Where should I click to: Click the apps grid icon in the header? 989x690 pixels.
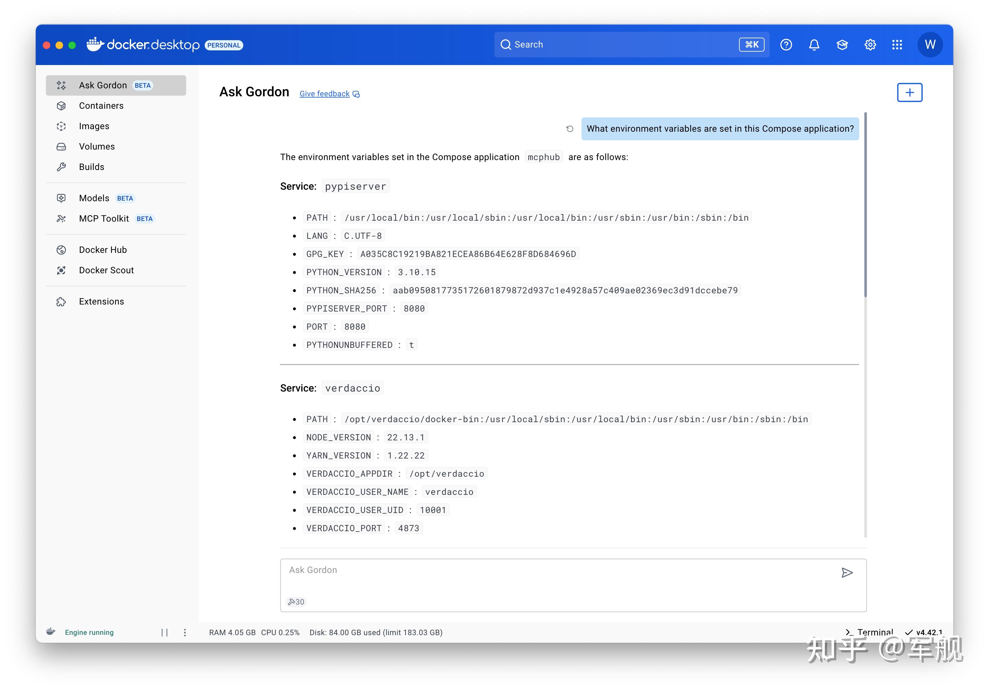(897, 44)
